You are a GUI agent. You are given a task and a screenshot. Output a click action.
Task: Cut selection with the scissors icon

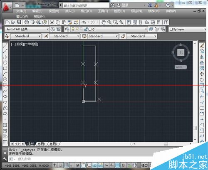coord(52,22)
